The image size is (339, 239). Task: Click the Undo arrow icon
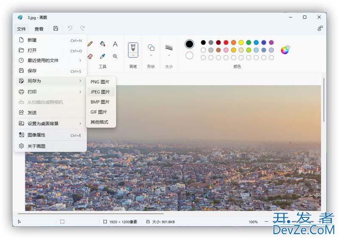point(70,28)
